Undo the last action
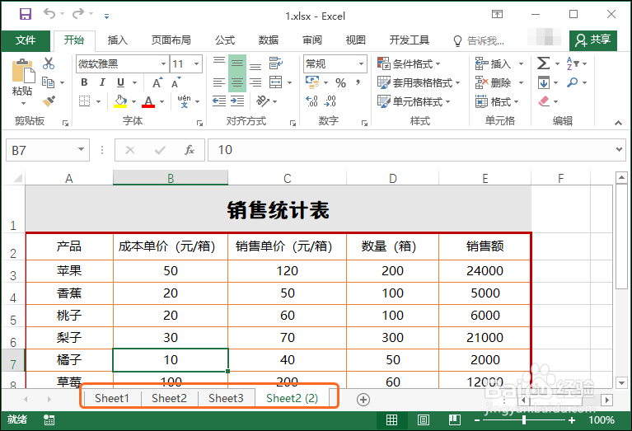This screenshot has height=431, width=632. tap(49, 14)
